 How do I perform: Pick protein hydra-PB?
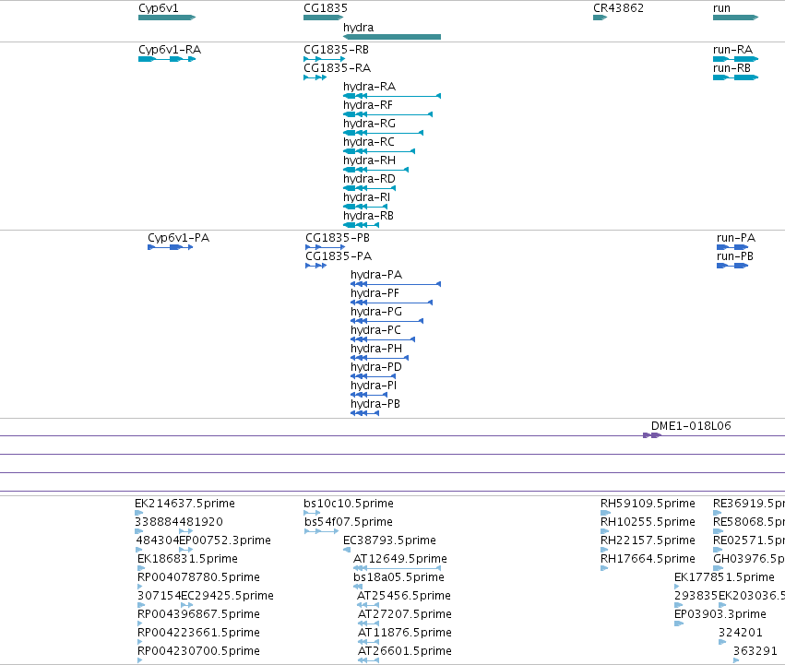[x=364, y=413]
